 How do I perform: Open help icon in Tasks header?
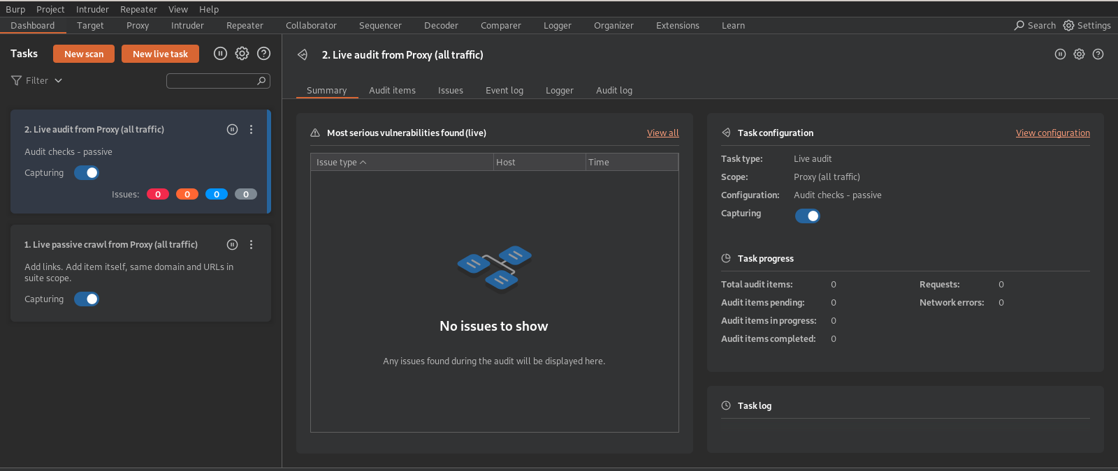click(x=263, y=54)
